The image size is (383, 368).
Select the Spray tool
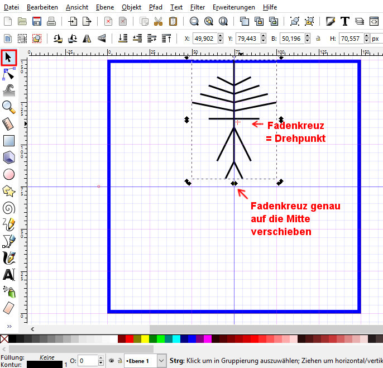click(9, 291)
